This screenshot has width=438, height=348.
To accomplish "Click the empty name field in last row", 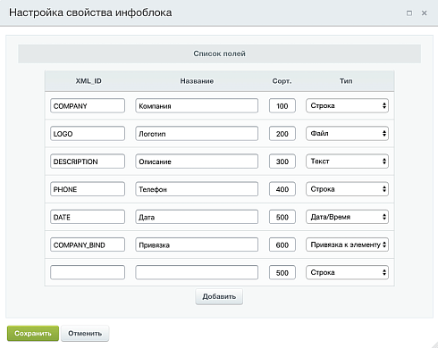I will click(x=197, y=272).
